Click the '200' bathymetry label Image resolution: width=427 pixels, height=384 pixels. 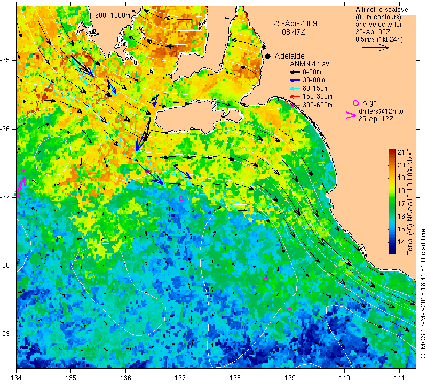tap(100, 15)
